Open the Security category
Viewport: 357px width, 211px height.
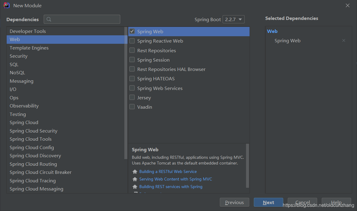(x=65, y=56)
